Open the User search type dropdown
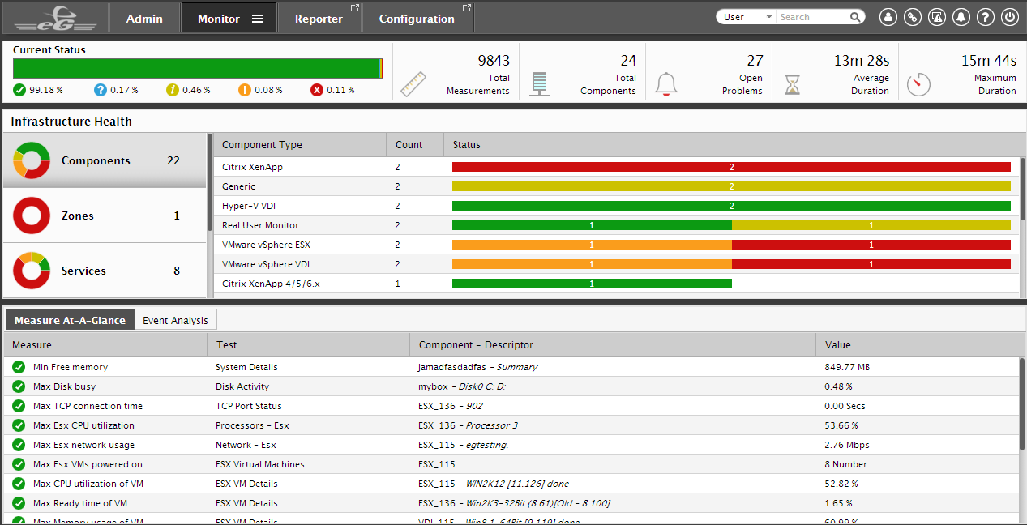The height and width of the screenshot is (525, 1027). tap(747, 17)
